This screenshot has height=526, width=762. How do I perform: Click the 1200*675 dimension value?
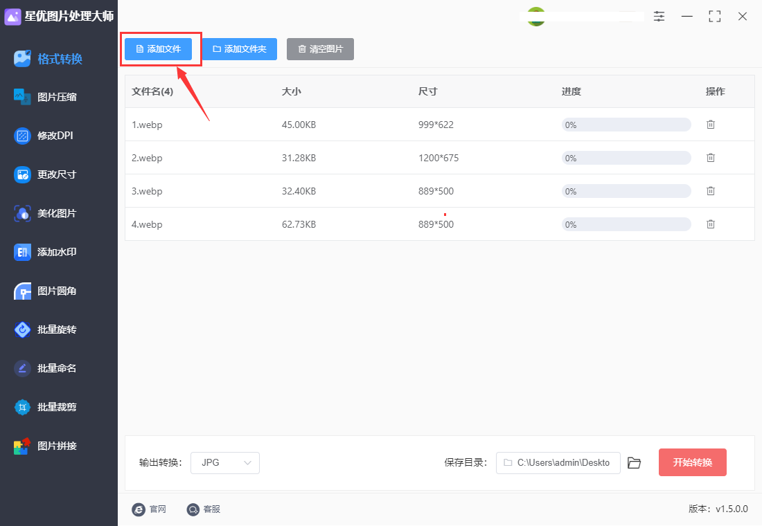(x=438, y=158)
